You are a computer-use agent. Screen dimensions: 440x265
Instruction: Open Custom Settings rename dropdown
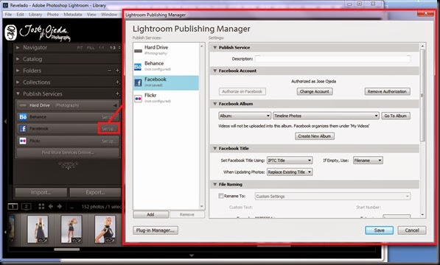(x=332, y=197)
